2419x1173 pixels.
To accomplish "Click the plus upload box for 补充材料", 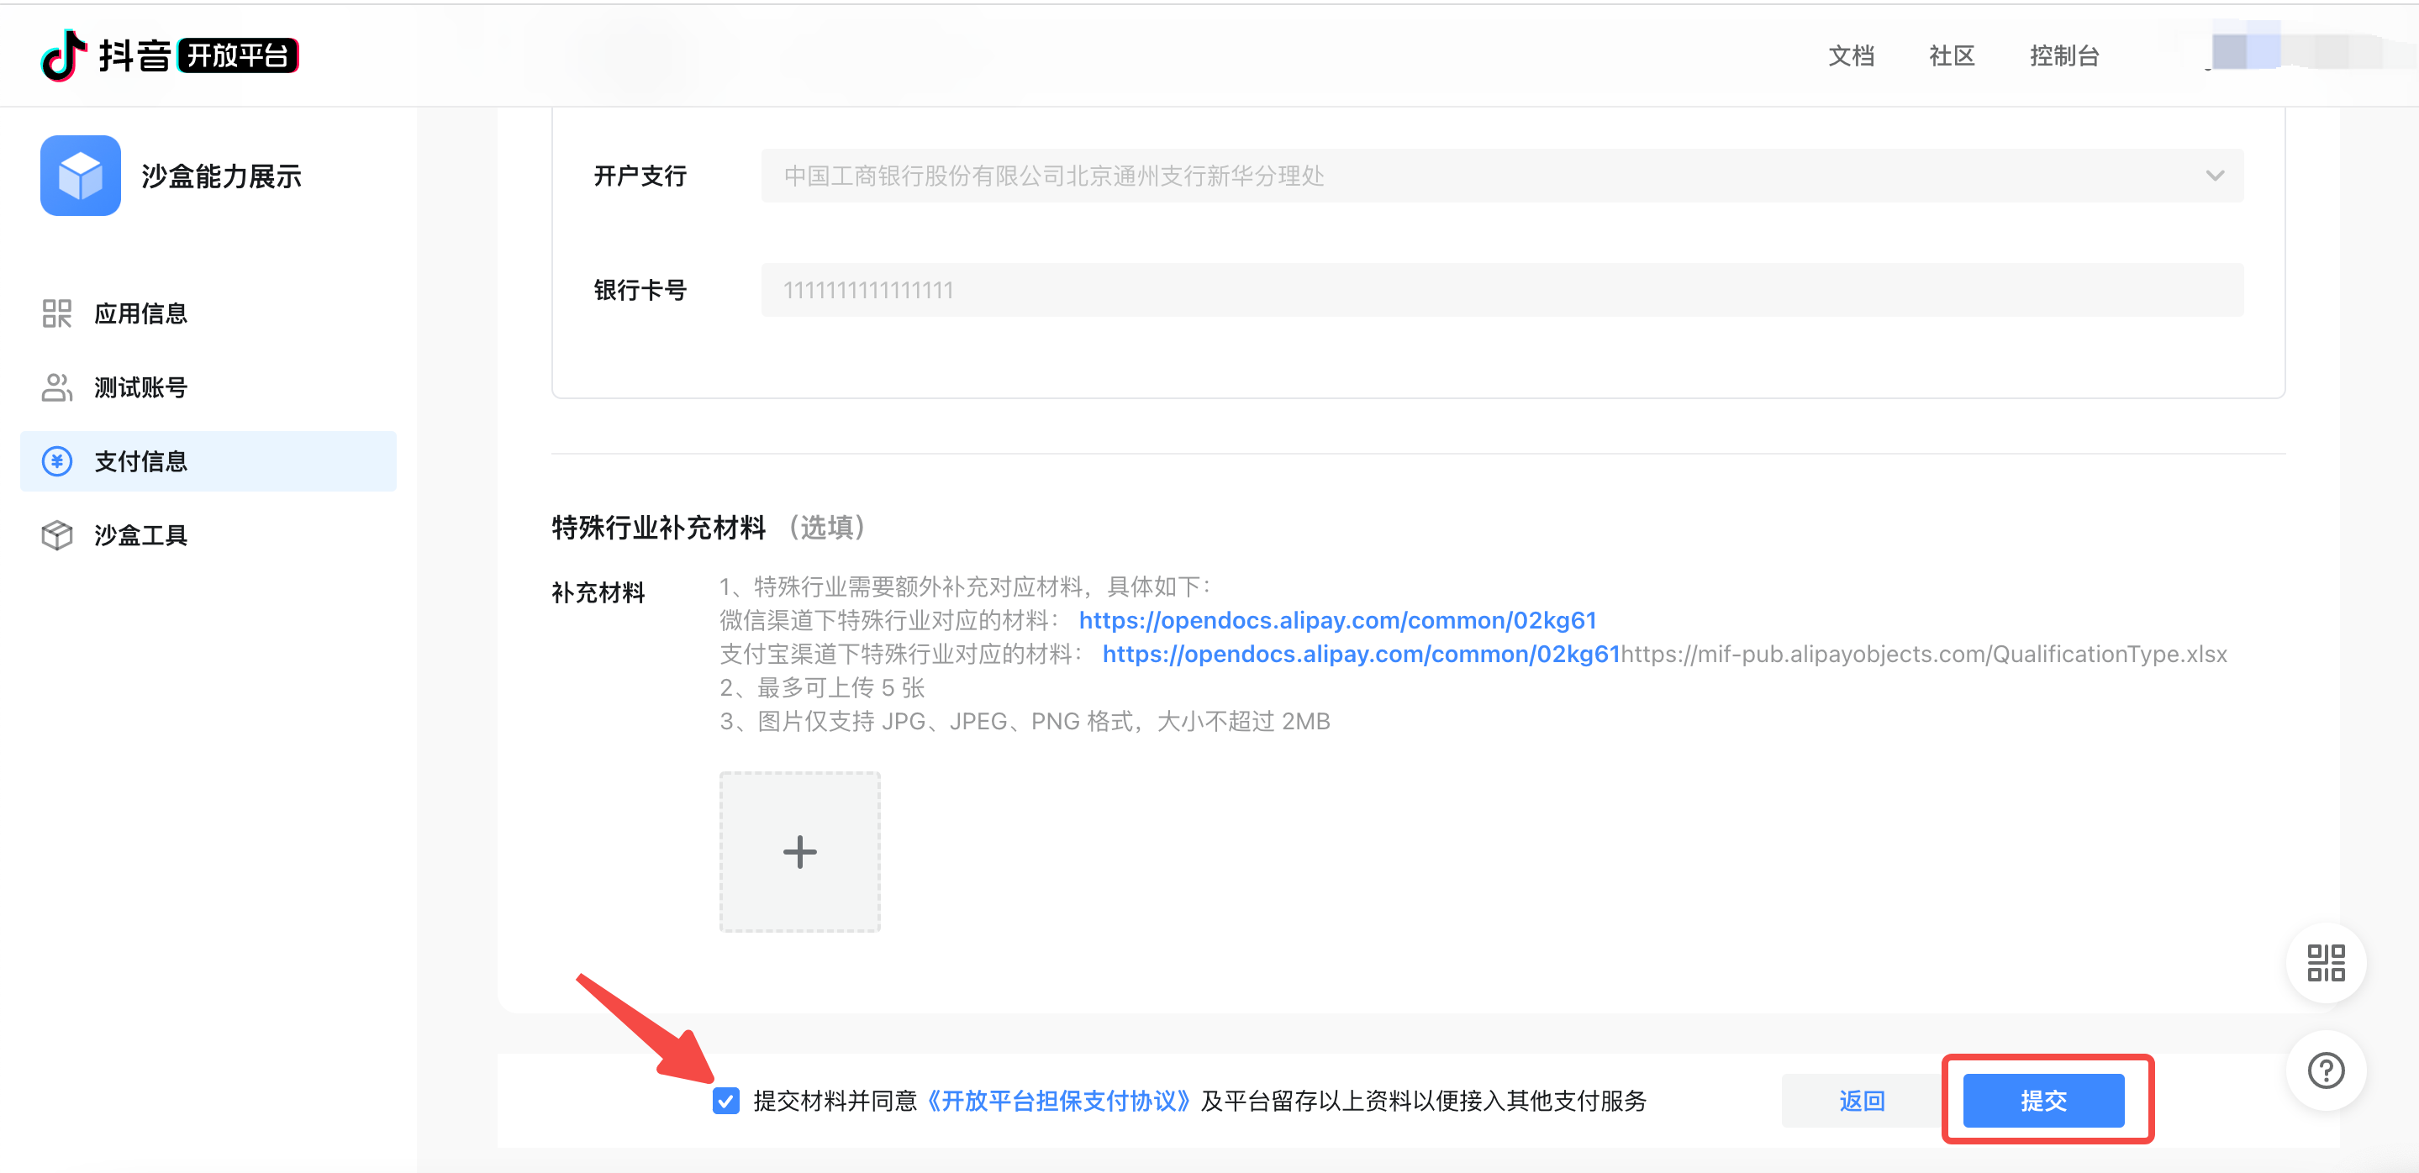I will pos(800,852).
